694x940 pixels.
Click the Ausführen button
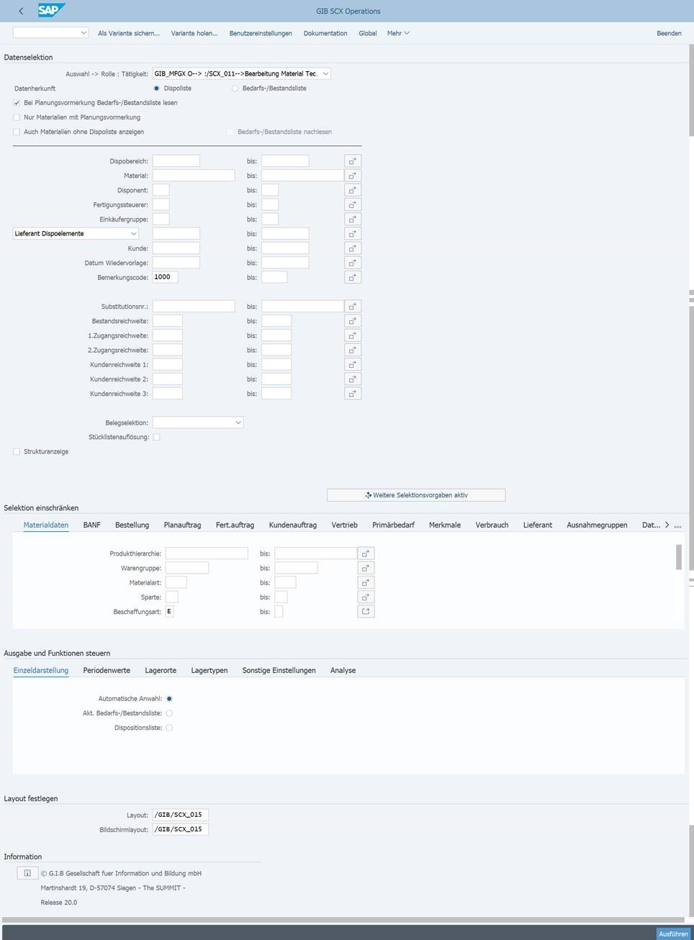672,934
